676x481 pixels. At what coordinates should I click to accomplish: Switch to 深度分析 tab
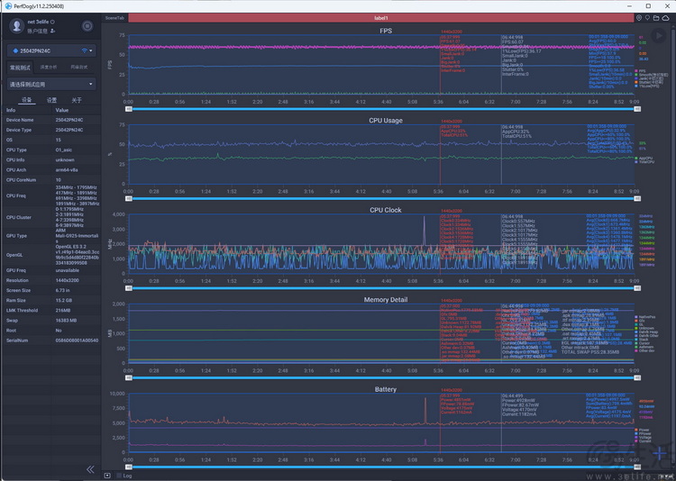pyautogui.click(x=49, y=68)
